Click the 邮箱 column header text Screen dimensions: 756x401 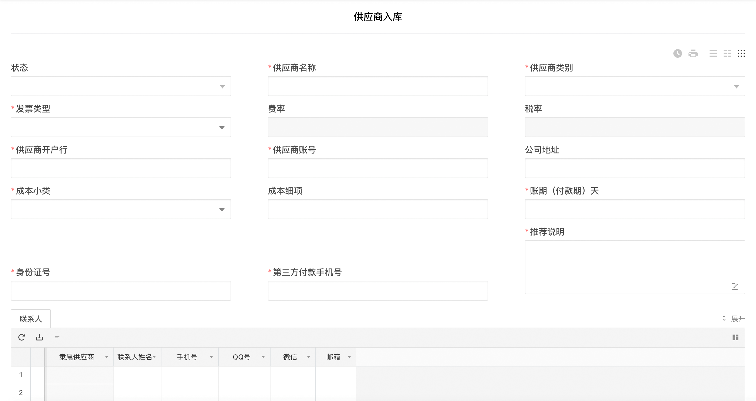333,357
